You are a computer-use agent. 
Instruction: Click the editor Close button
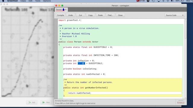pos(120,15)
